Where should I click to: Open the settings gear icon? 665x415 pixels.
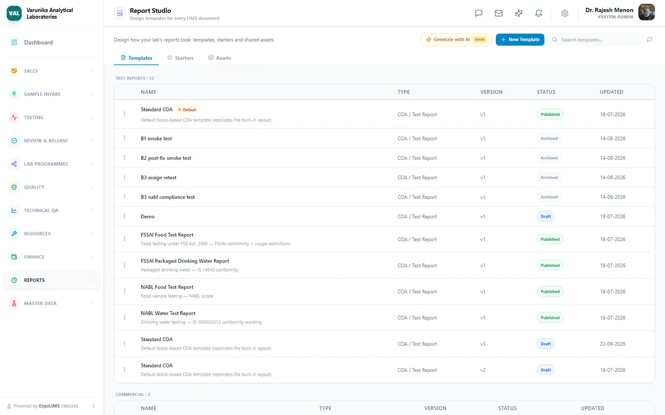coord(565,13)
